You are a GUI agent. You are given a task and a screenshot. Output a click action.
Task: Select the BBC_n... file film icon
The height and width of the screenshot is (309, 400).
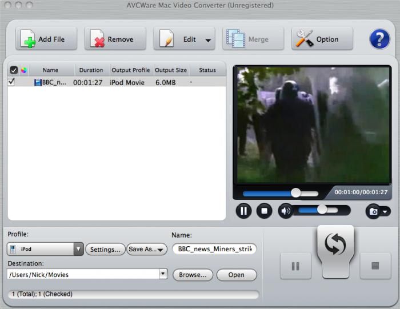38,83
